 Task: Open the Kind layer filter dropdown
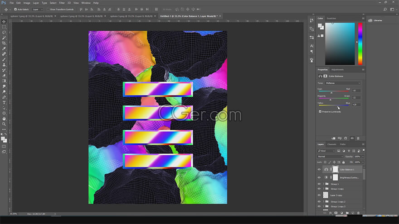pos(326,151)
